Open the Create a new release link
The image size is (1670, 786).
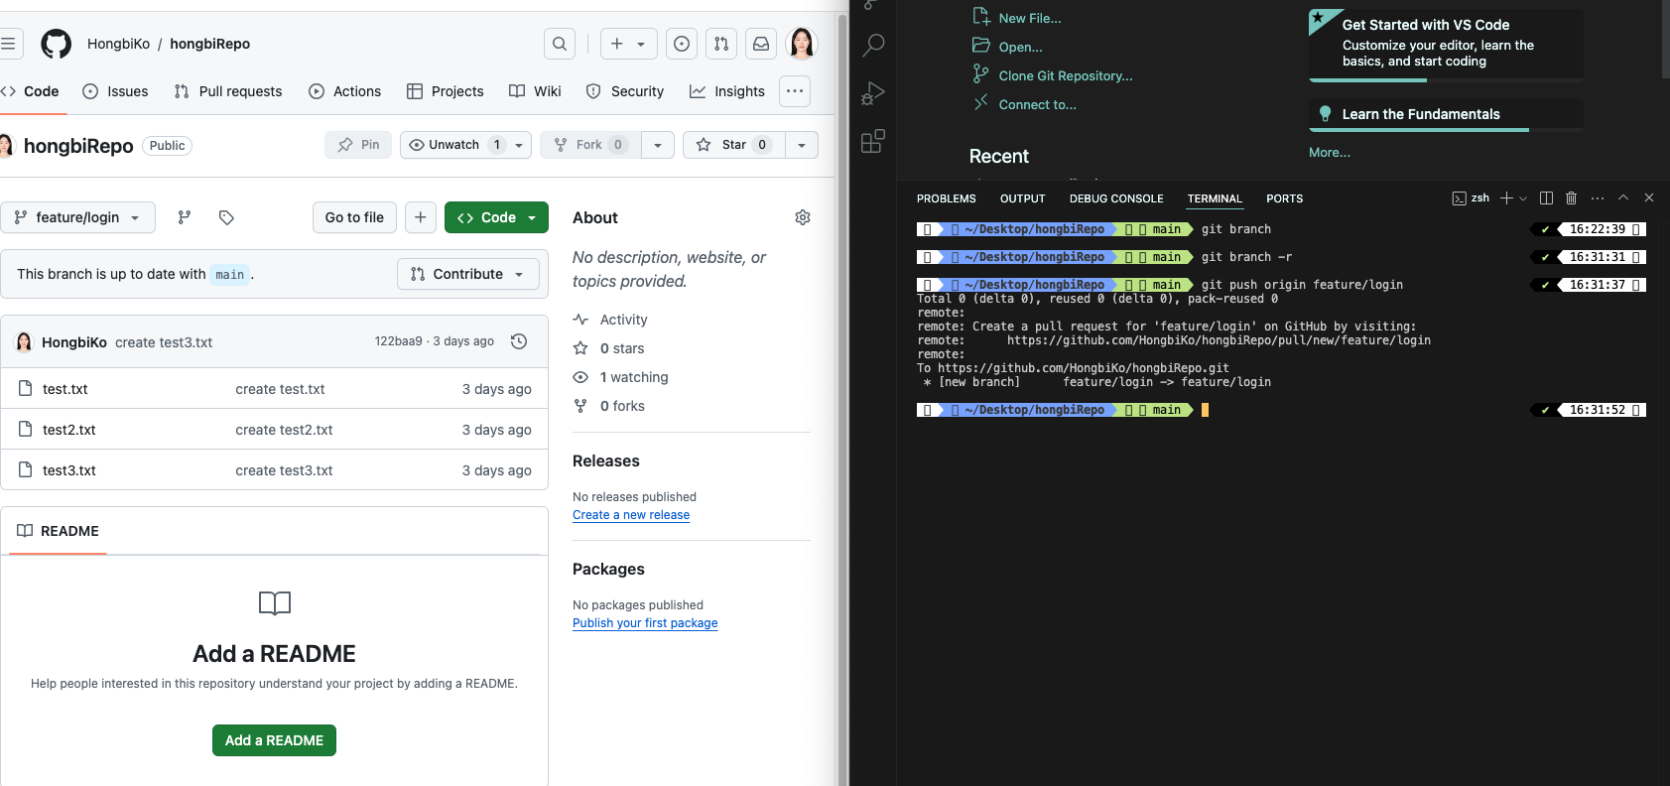[x=631, y=515]
